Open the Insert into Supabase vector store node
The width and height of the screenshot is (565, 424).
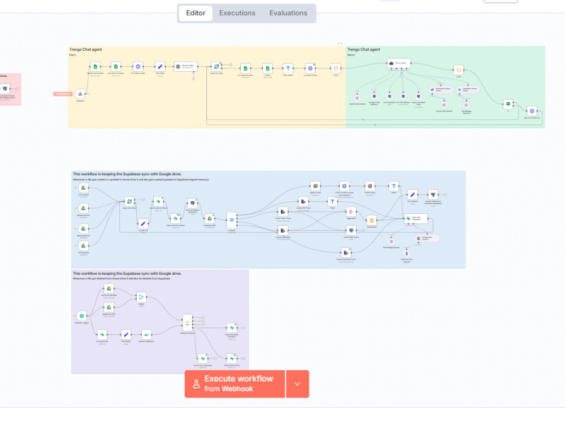pyautogui.click(x=416, y=218)
